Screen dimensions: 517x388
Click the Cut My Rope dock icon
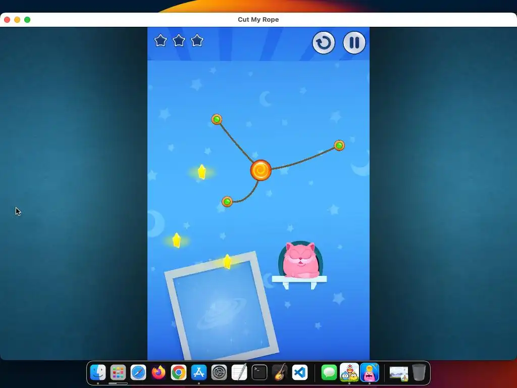(370, 372)
